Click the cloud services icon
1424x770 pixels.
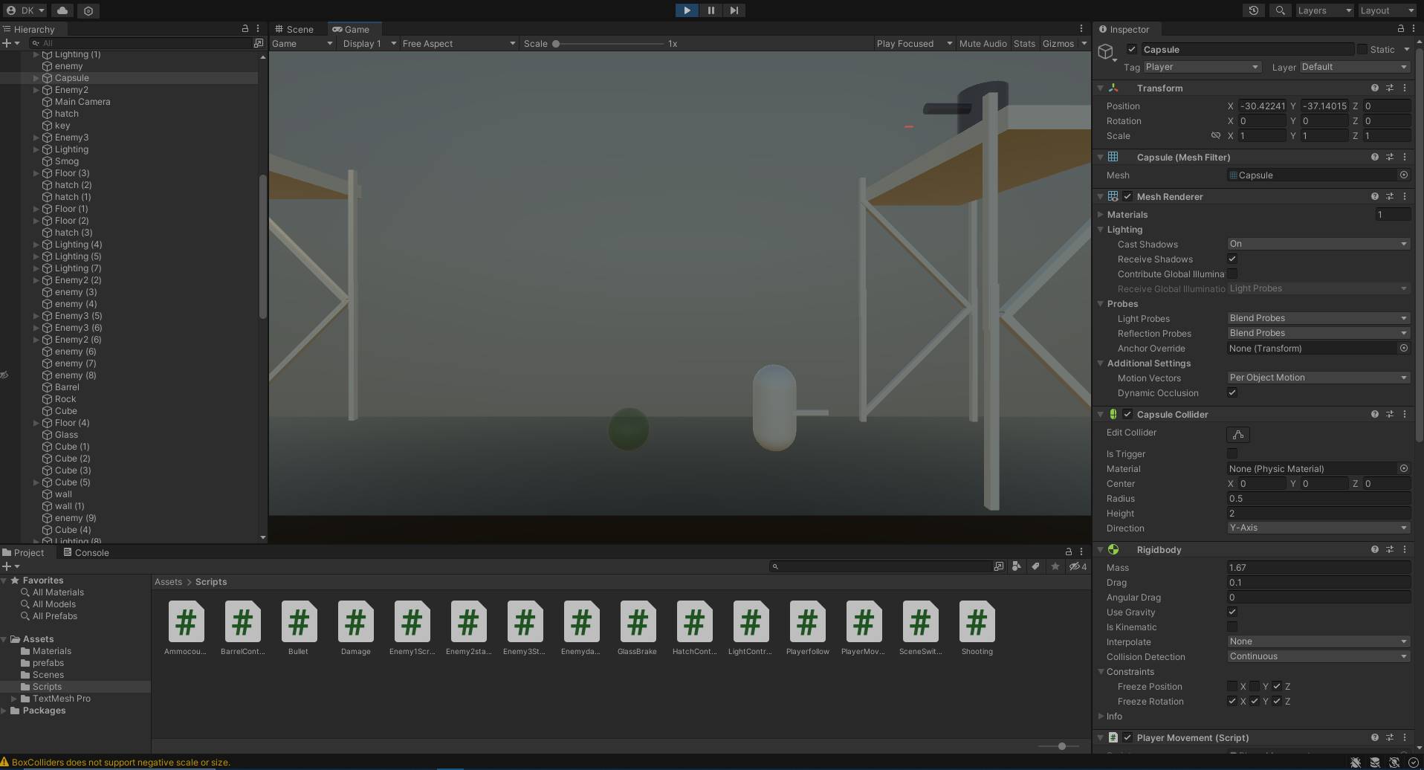tap(62, 10)
